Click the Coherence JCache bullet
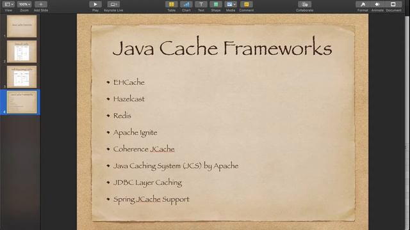This screenshot has width=410, height=230. point(143,149)
